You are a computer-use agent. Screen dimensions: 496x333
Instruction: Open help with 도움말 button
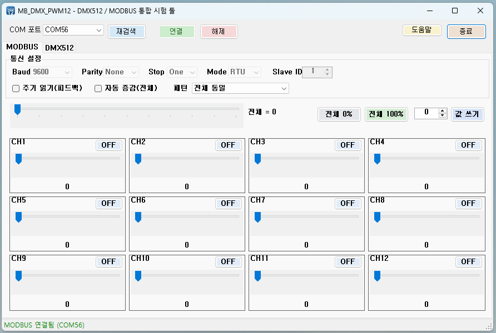421,31
